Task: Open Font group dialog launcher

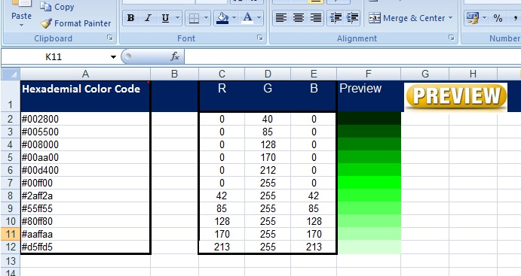Action: point(260,38)
